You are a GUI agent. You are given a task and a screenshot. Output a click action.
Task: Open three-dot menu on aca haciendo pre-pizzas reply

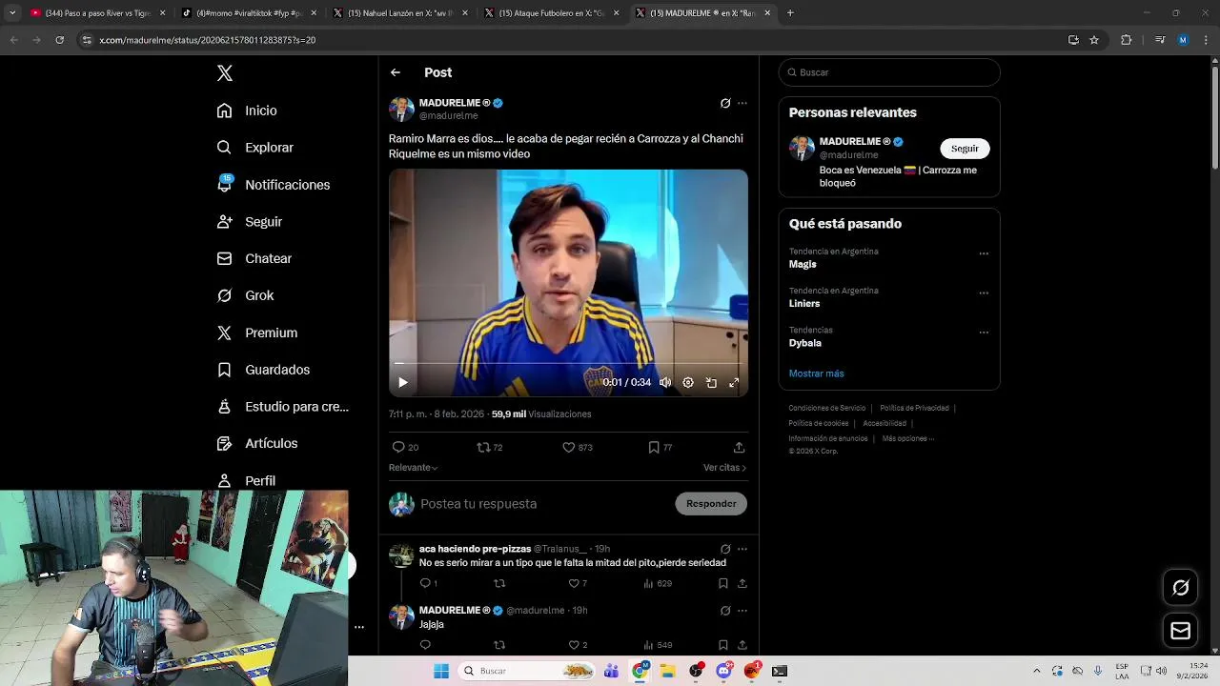tap(742, 549)
